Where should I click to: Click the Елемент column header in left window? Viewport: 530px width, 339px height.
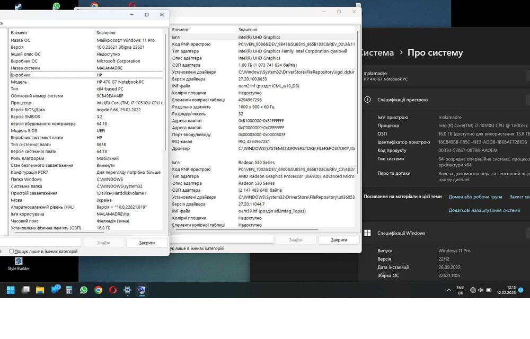point(51,32)
